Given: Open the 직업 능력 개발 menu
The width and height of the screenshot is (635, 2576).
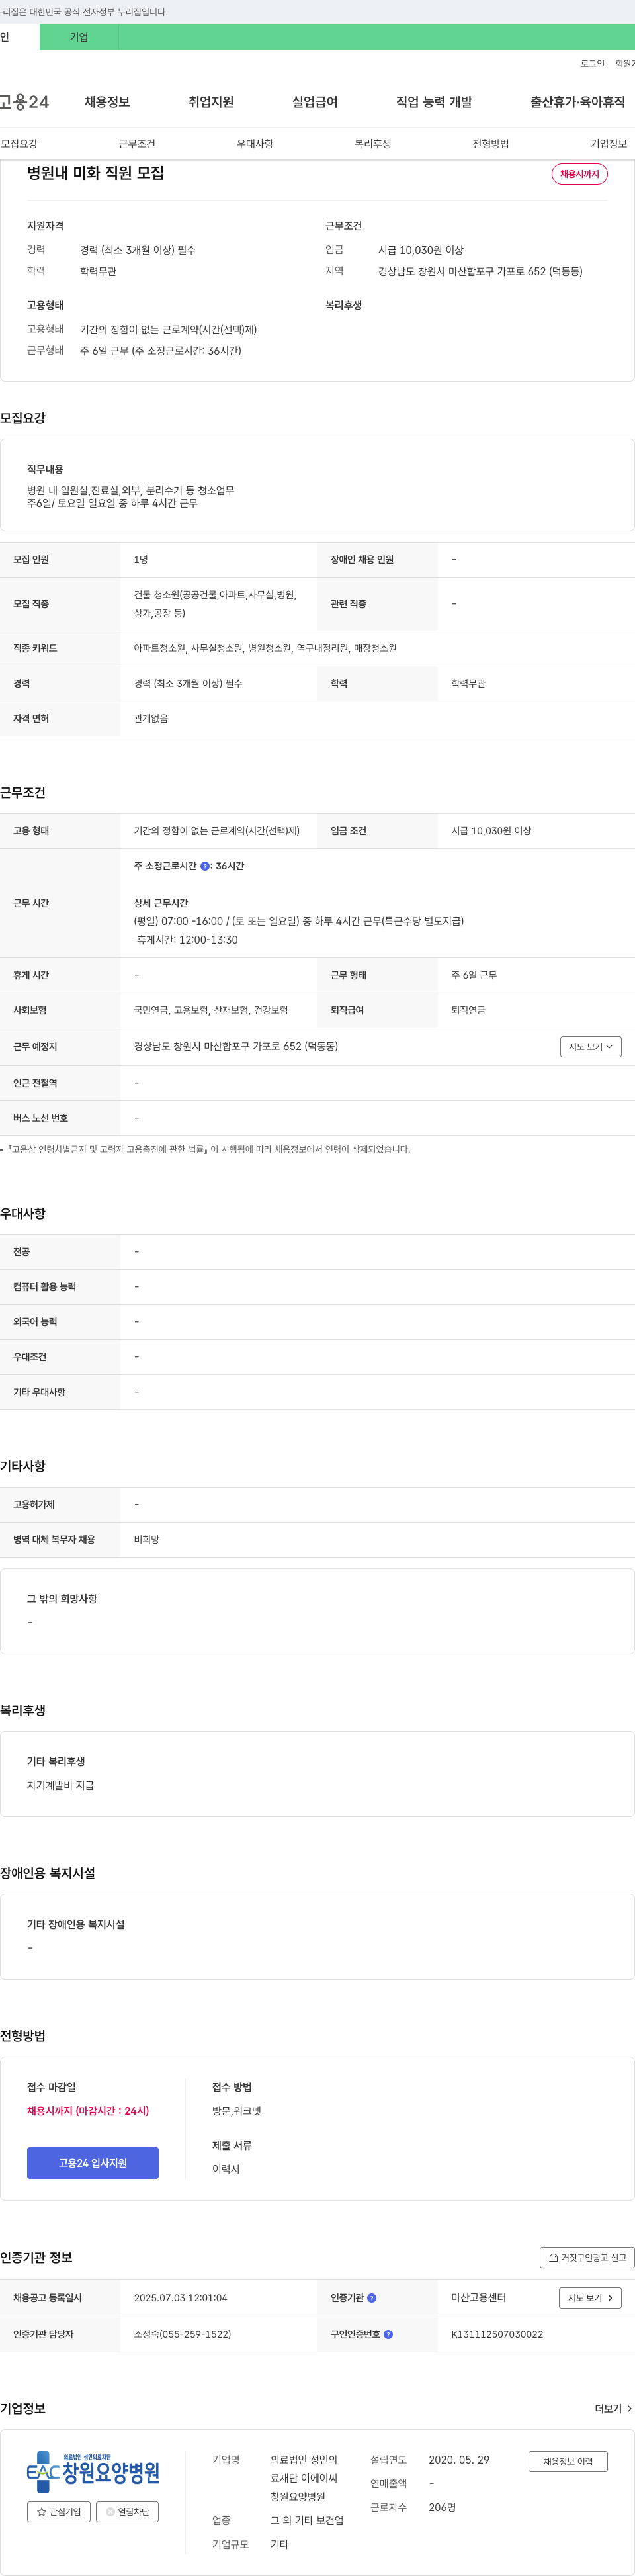Looking at the screenshot, I should [434, 102].
